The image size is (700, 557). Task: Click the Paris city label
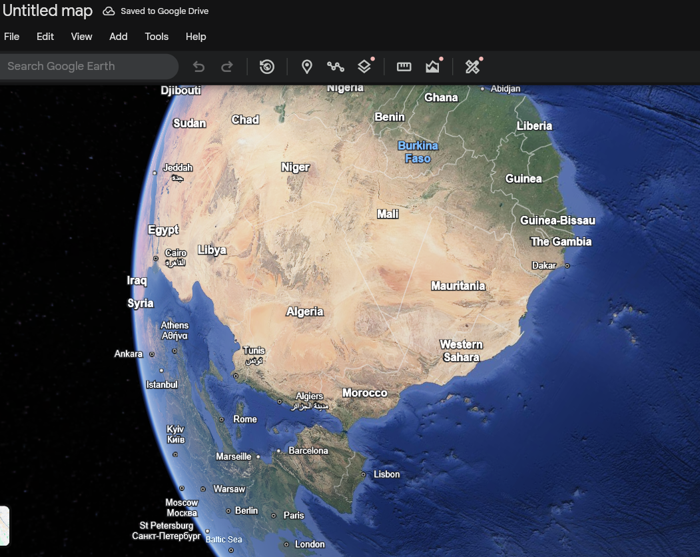point(294,516)
